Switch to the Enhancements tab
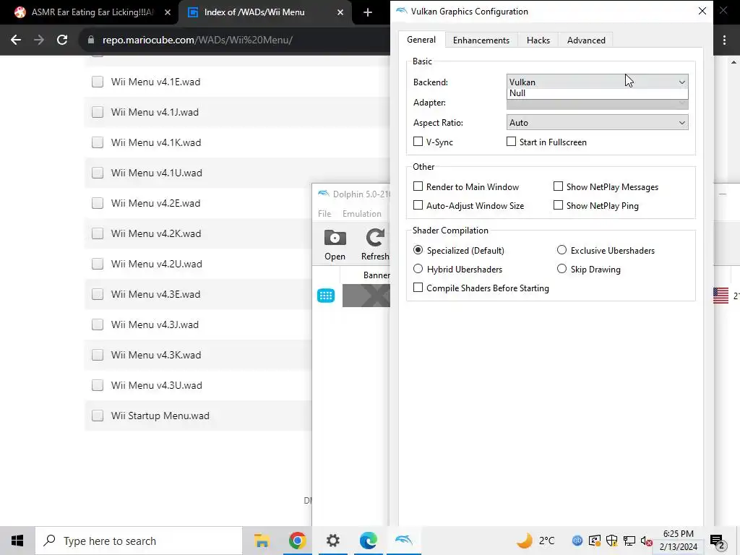The height and width of the screenshot is (555, 740). pyautogui.click(x=481, y=40)
